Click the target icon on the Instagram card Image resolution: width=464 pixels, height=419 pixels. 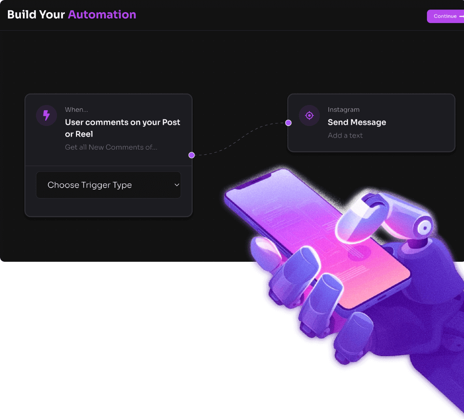tap(309, 115)
